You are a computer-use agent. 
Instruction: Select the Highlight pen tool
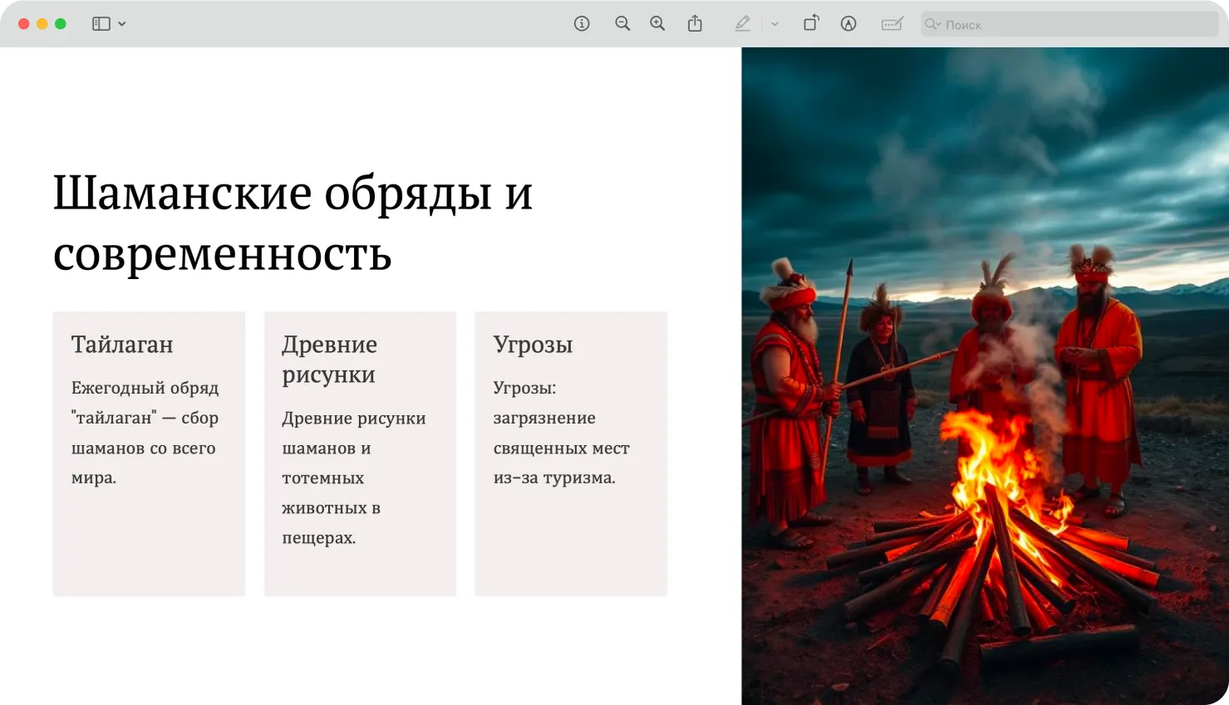pos(743,24)
